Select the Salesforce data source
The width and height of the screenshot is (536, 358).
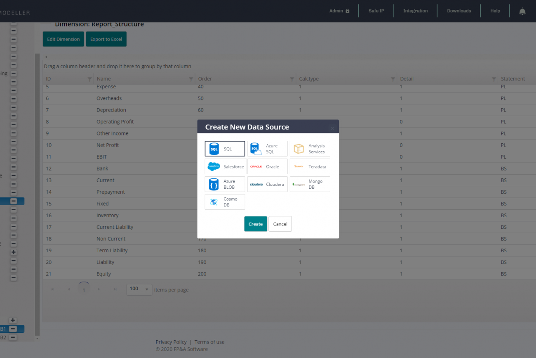coord(226,166)
